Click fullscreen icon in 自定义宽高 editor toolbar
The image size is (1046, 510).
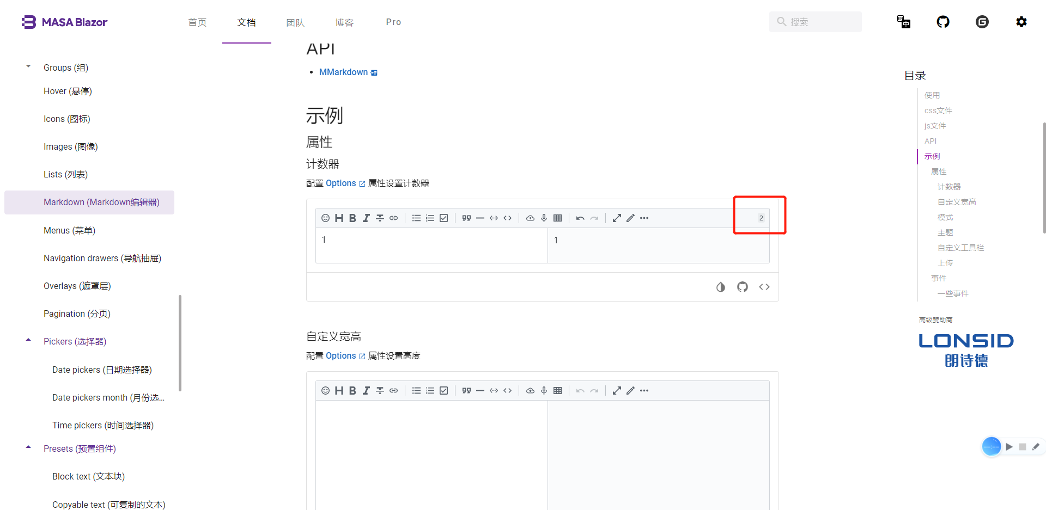(617, 391)
